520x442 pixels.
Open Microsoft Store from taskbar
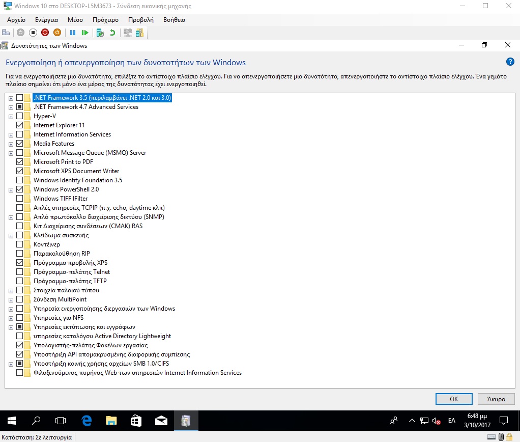click(136, 421)
